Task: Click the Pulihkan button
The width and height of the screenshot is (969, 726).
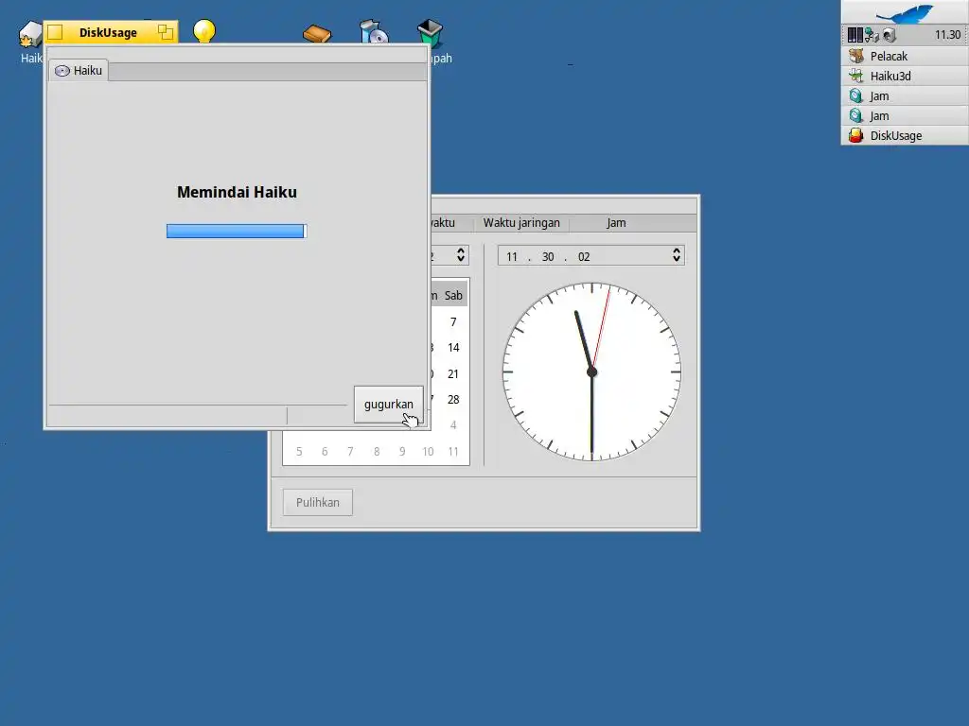Action: coord(318,503)
